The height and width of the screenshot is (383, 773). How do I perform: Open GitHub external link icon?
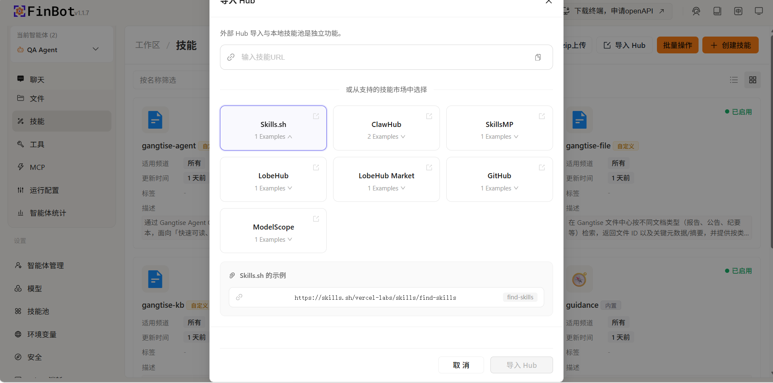pyautogui.click(x=542, y=167)
